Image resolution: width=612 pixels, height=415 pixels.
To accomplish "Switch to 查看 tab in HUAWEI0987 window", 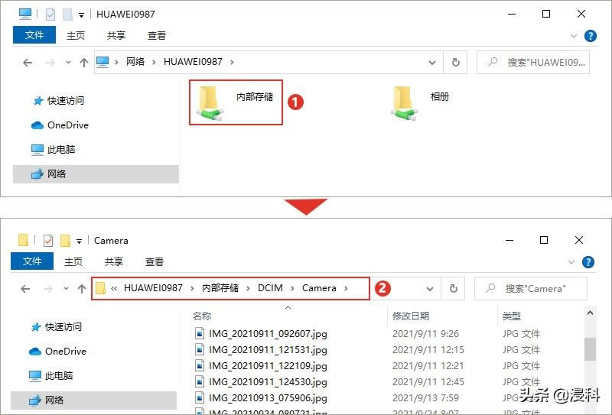I will coord(157,35).
